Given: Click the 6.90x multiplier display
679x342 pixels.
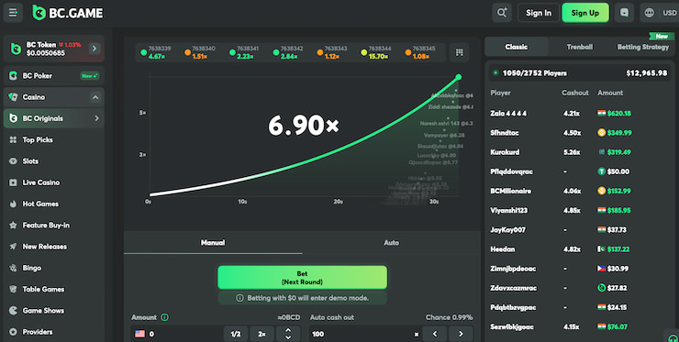Looking at the screenshot, I should [x=303, y=126].
